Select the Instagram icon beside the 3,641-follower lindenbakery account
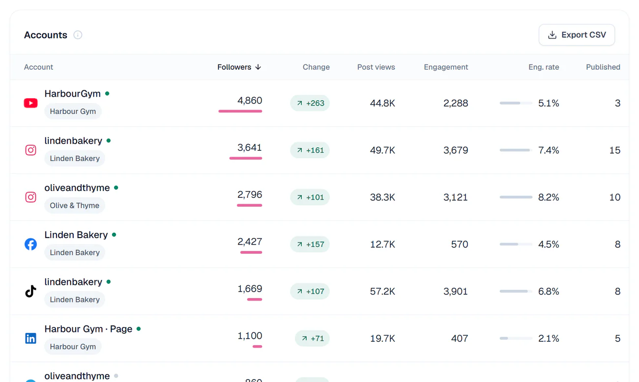This screenshot has height=382, width=639. coord(30,150)
